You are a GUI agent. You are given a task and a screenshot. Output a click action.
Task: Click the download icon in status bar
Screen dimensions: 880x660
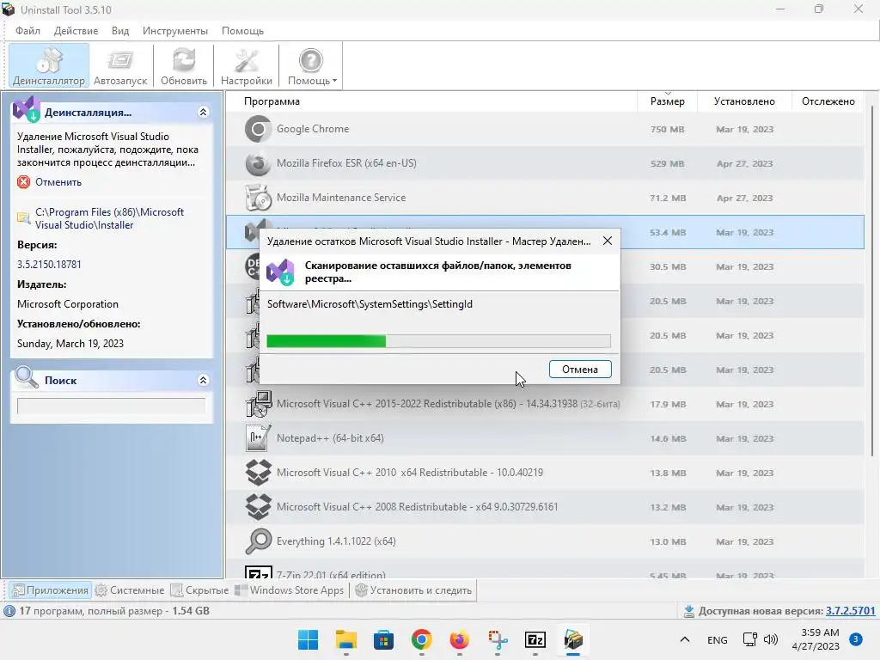688,611
